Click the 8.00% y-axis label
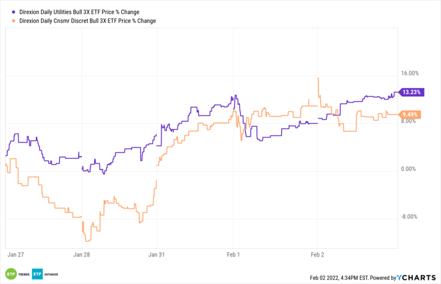 [409, 121]
